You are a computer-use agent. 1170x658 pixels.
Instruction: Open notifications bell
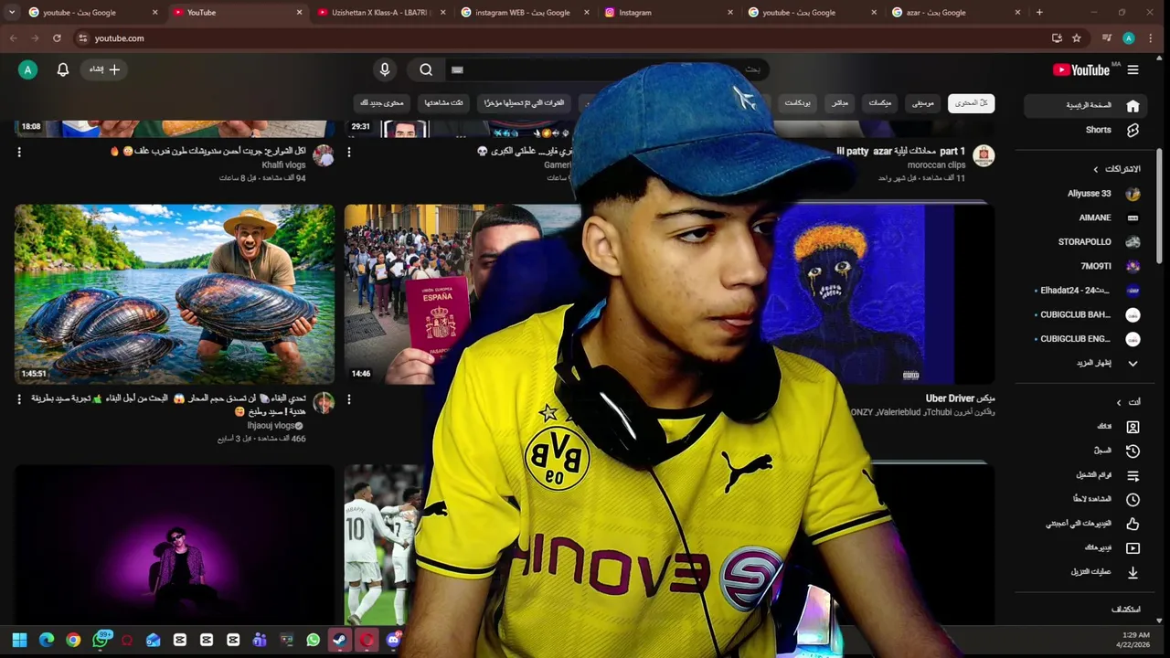tap(63, 69)
